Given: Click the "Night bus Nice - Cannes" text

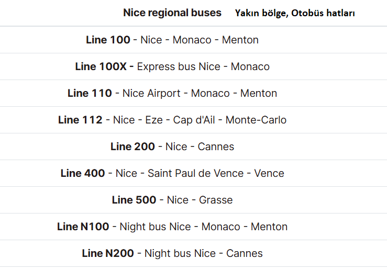Looking at the screenshot, I should (204, 253).
